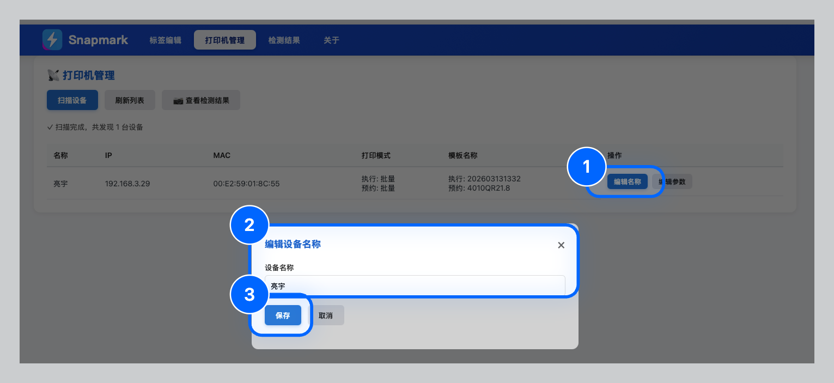
Task: Click the satellite icon beside 打印机管理 heading
Action: point(53,75)
